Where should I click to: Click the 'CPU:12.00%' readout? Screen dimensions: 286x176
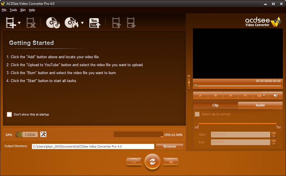pos(173,135)
